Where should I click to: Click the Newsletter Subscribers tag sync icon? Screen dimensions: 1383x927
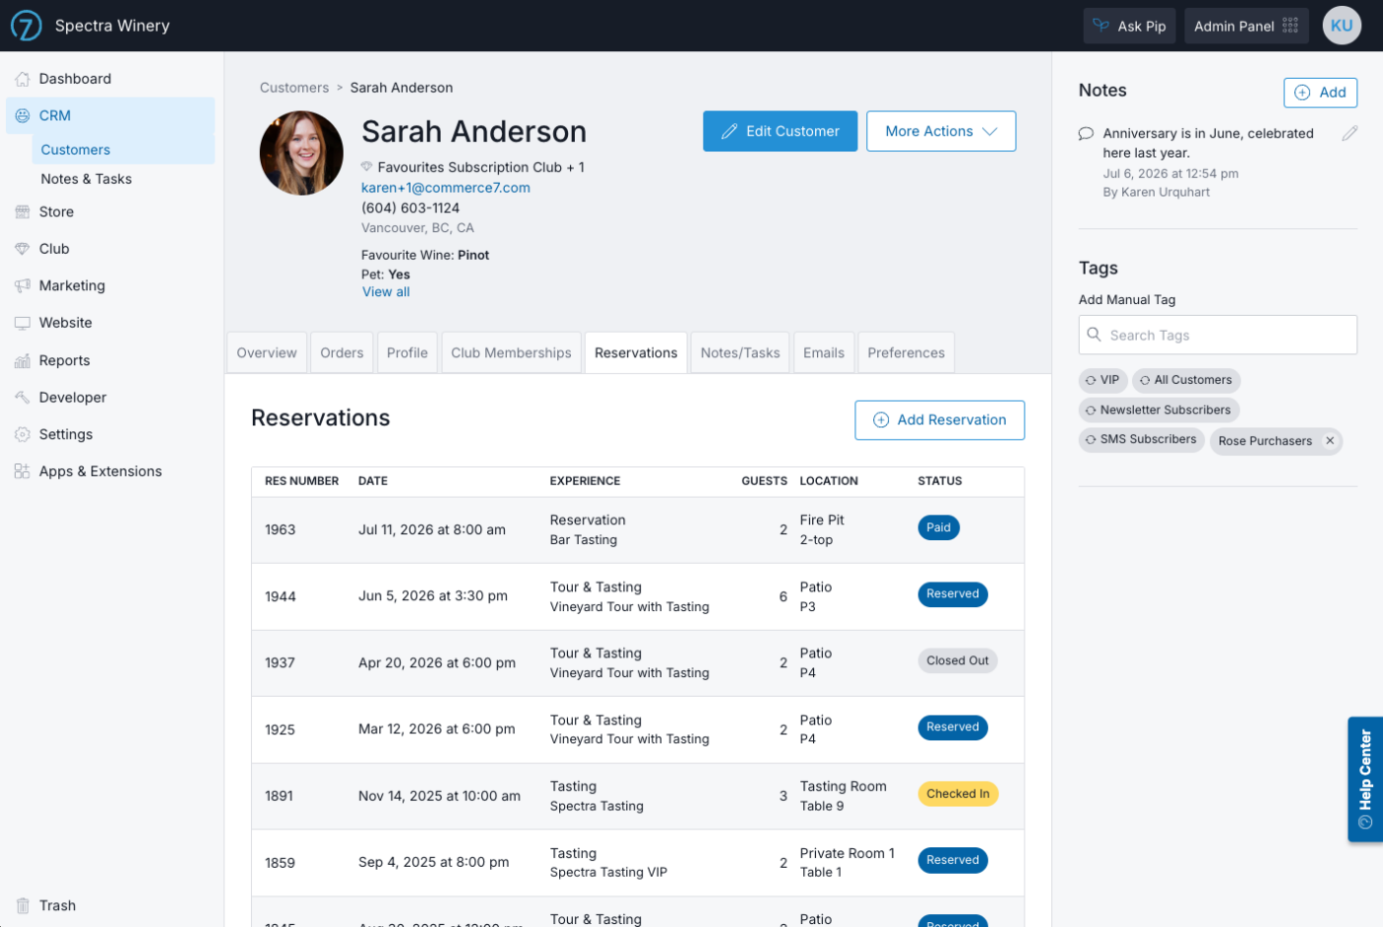1091,410
